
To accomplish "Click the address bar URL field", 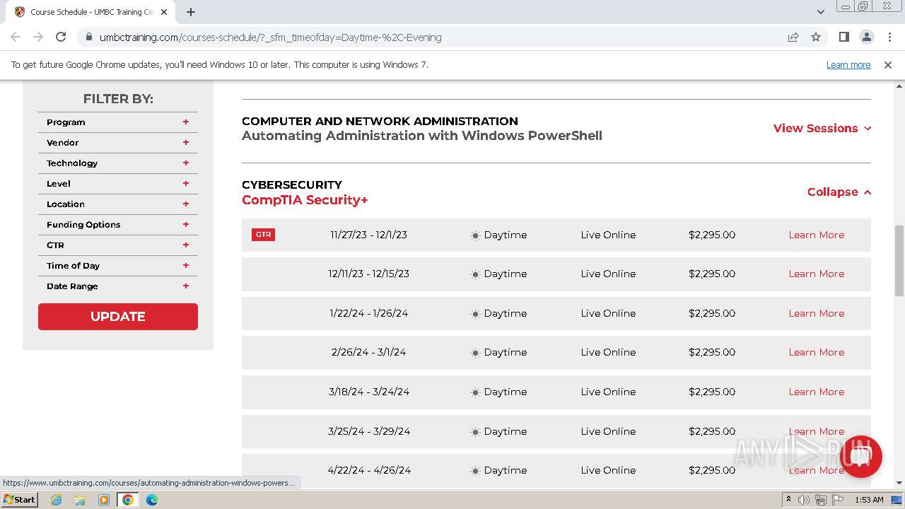I will pyautogui.click(x=424, y=37).
